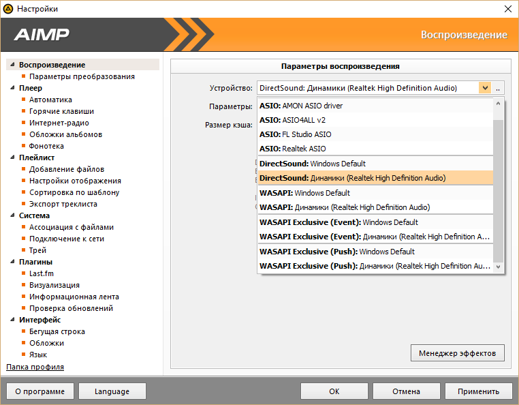This screenshot has height=405, width=519.
Task: Open the Автоматика settings page
Action: tap(50, 100)
